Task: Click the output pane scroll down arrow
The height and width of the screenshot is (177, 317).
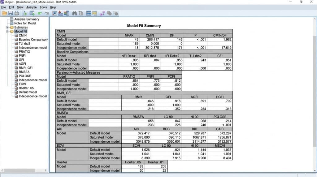Action: [x=315, y=170]
